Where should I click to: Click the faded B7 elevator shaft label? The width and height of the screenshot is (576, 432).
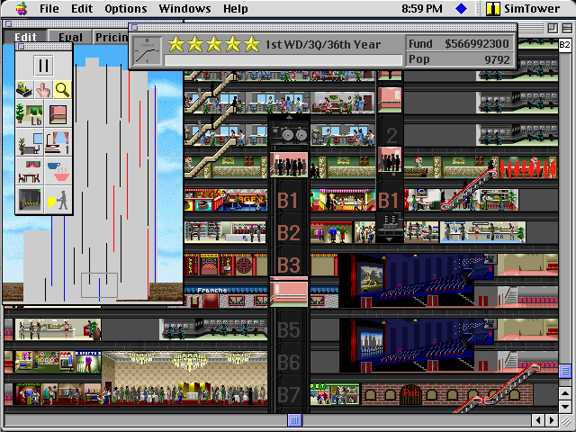click(x=288, y=395)
